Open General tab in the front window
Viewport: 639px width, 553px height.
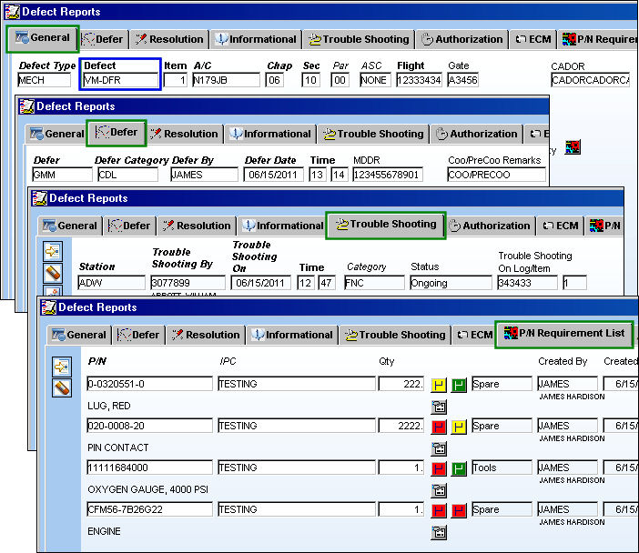click(x=79, y=335)
